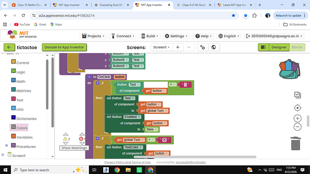Open the Button8 component dropdown
This screenshot has width=310, height=174.
click(120, 60)
